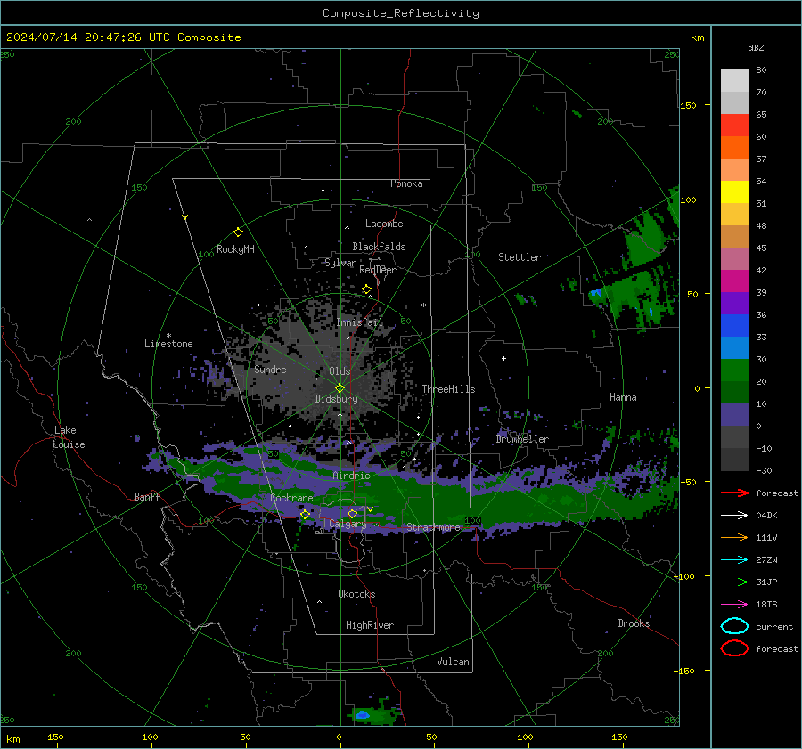802x749 pixels.
Task: Click the Okotoks city label
Action: point(356,594)
